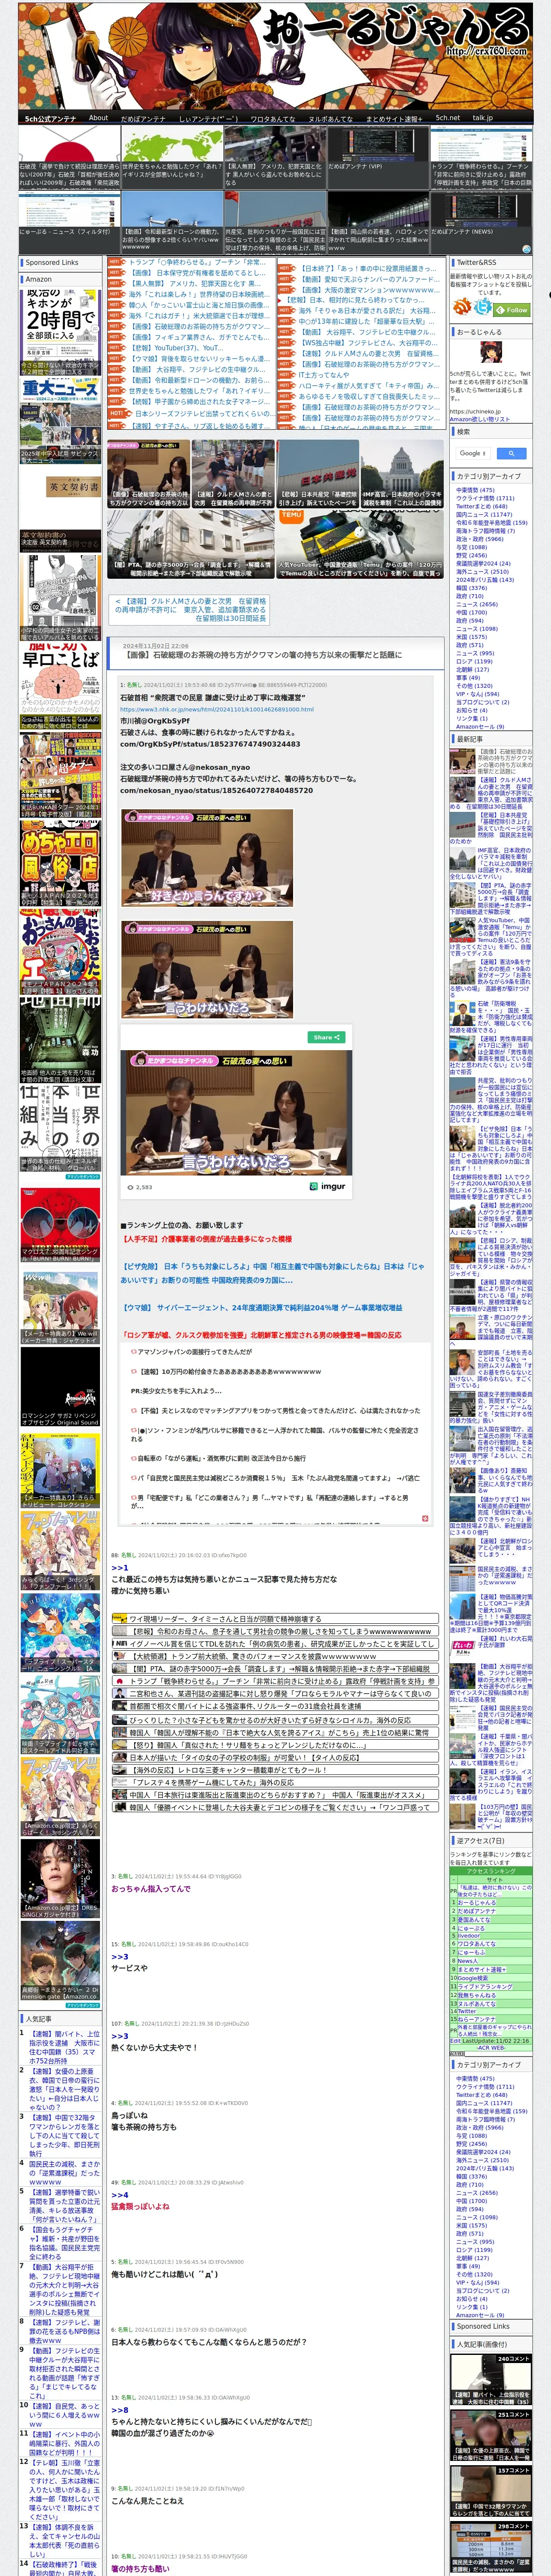Open popular image article with 298コメント badge
This screenshot has height=2576, width=551.
coord(490,2547)
